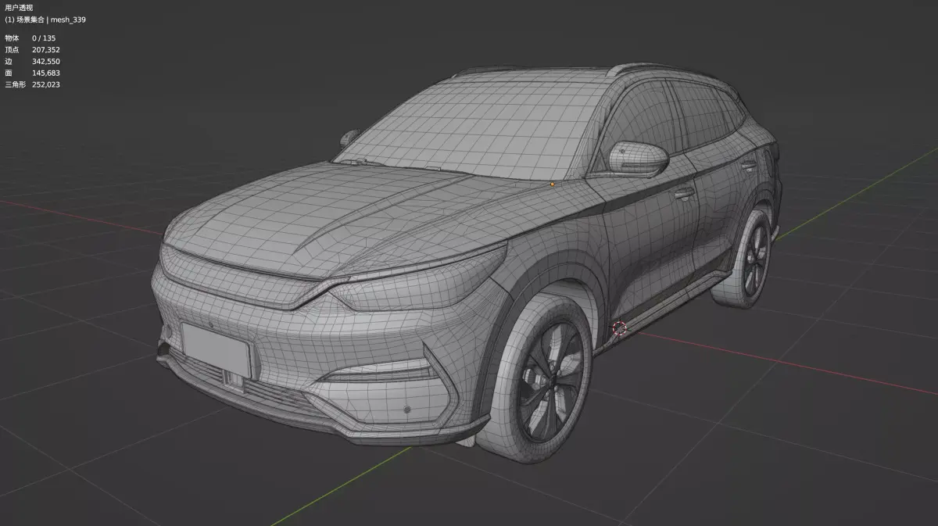Select the right side mirror of the car
938x526 pixels.
[x=639, y=159]
